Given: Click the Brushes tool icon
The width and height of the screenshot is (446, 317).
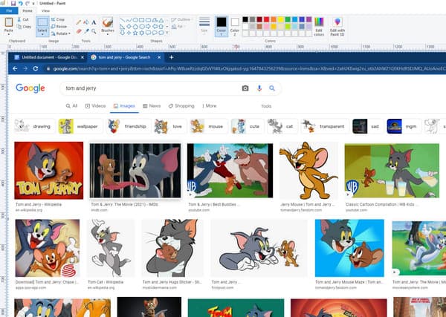Looking at the screenshot, I should 108,22.
